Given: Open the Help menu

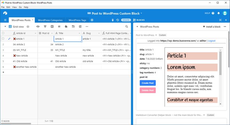Looking at the screenshot, I should (26, 7).
